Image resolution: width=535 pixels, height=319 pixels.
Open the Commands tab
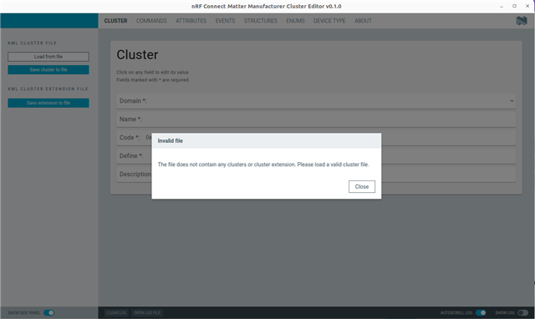pos(151,21)
